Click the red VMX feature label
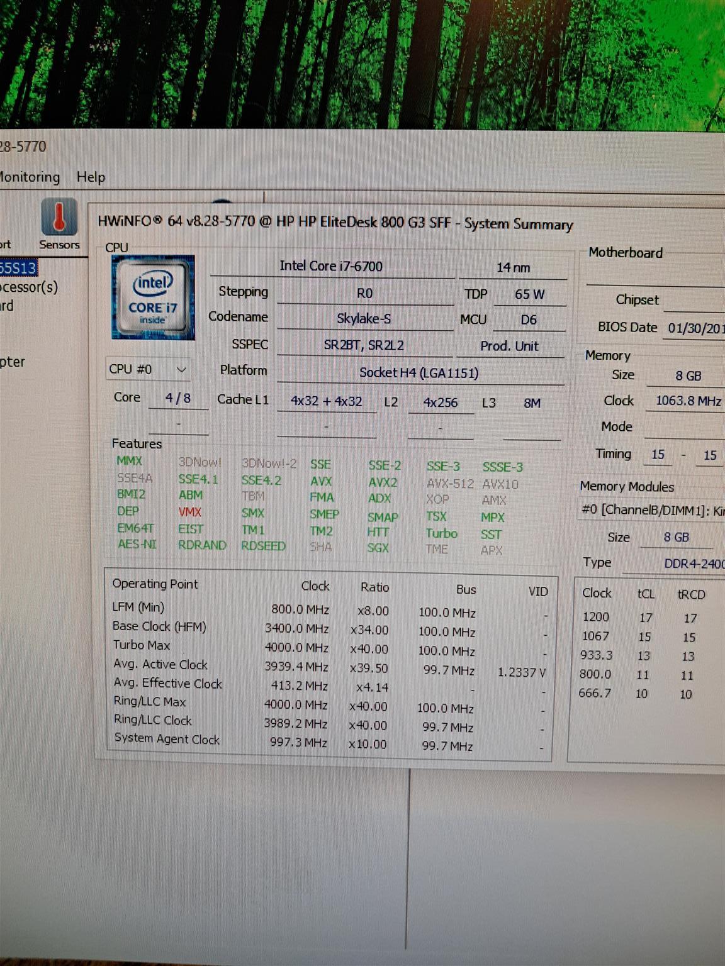Viewport: 725px width, 966px height. 189,513
